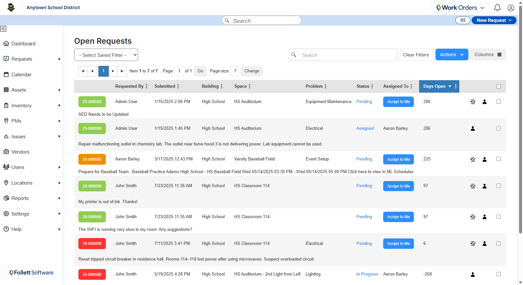Click person icon for request 25-000580
This screenshot has width=523, height=285.
pos(473,128)
